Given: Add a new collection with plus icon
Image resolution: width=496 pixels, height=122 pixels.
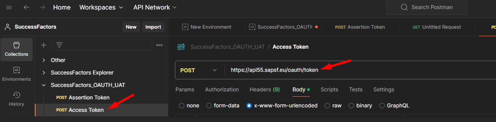Looking at the screenshot, I should pyautogui.click(x=43, y=45).
